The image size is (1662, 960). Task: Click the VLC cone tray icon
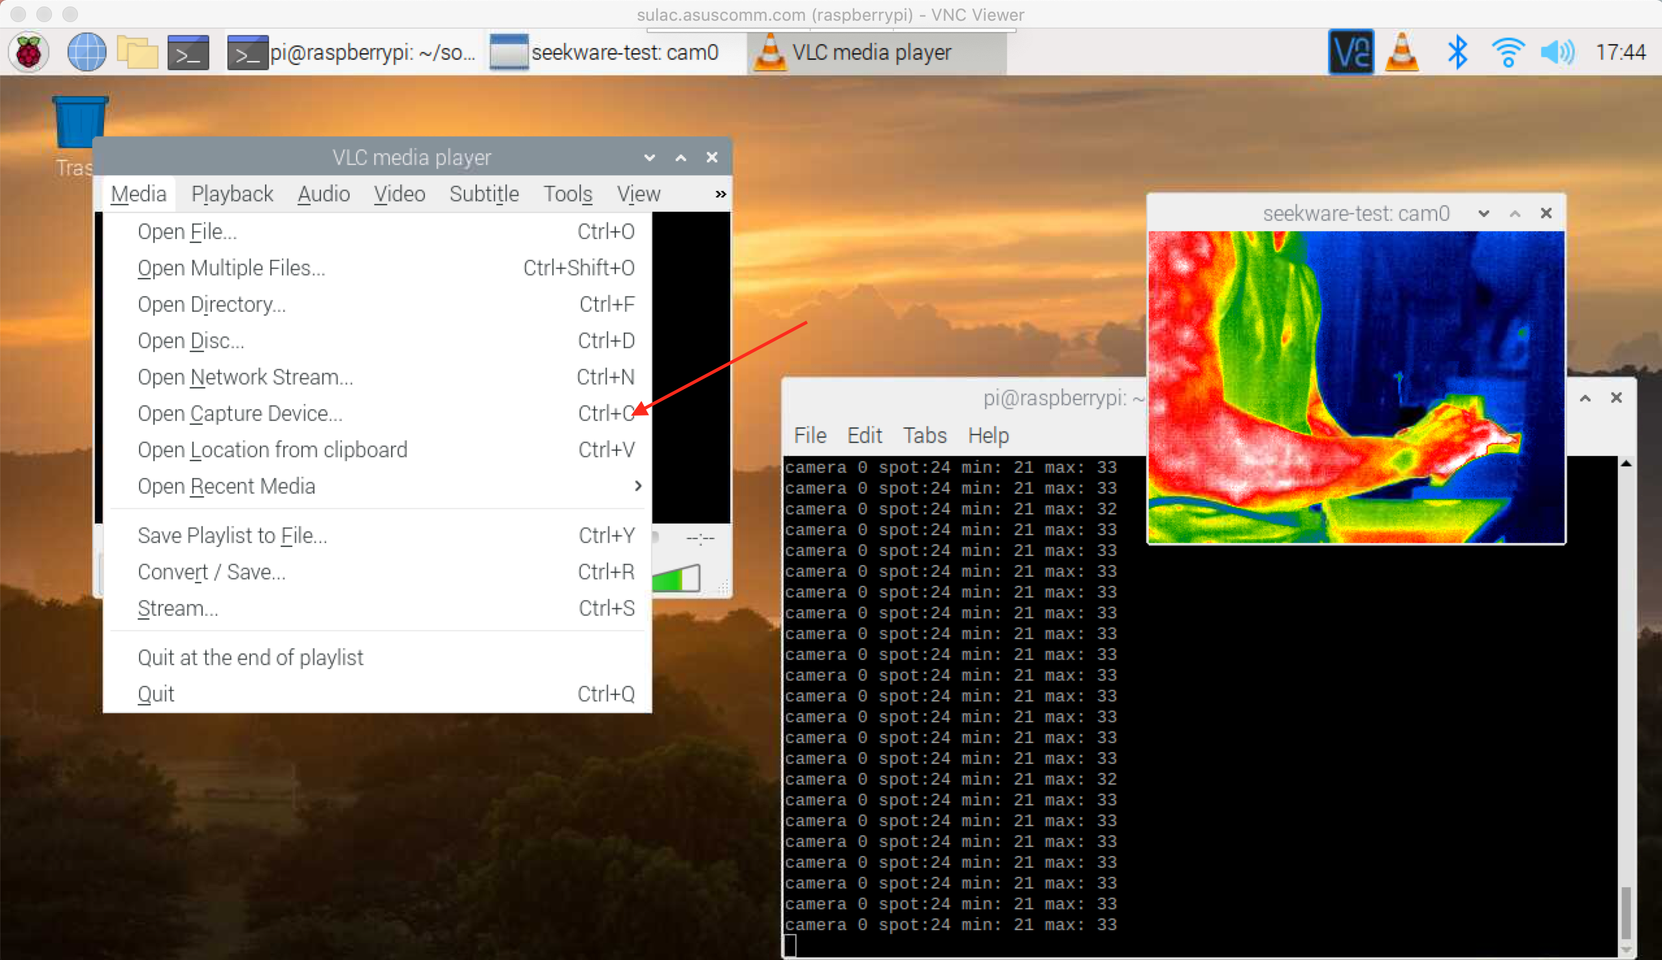click(x=1402, y=52)
